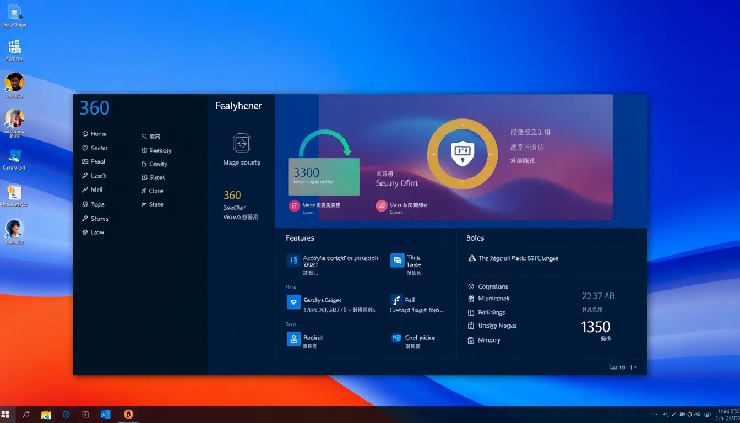Screen dimensions: 740x423
Task: Click the icon beside Slethroly
Action: (x=144, y=150)
